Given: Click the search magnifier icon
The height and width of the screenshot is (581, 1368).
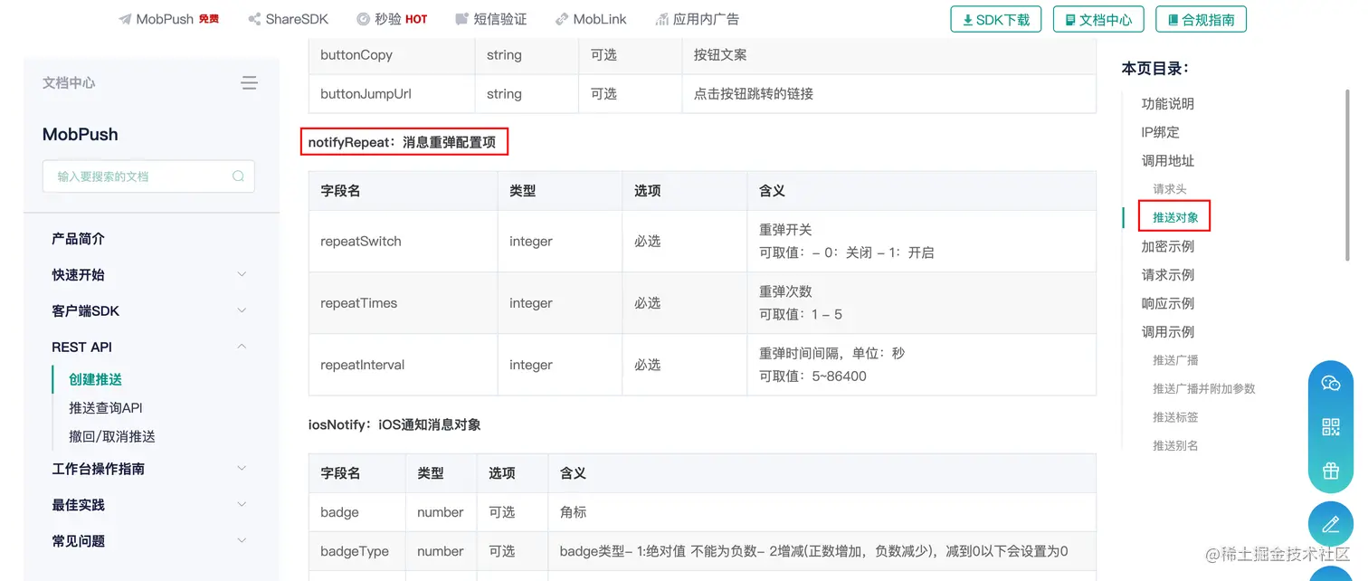Looking at the screenshot, I should click(238, 176).
